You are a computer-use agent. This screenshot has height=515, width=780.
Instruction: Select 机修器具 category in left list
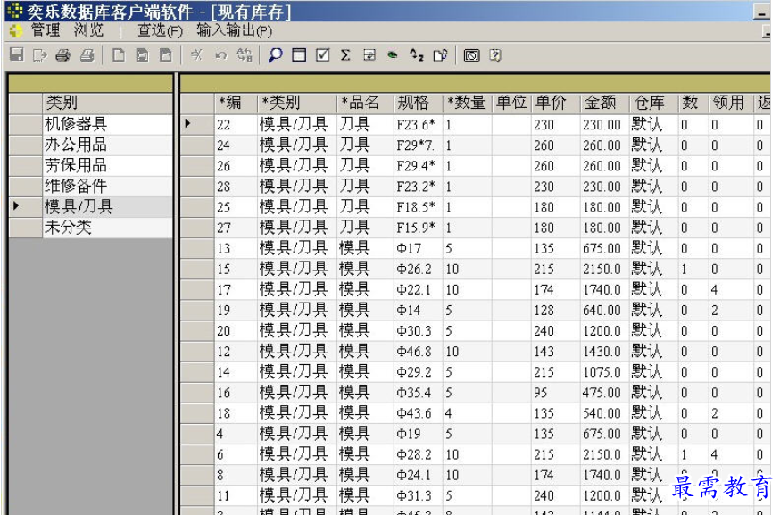(x=76, y=124)
